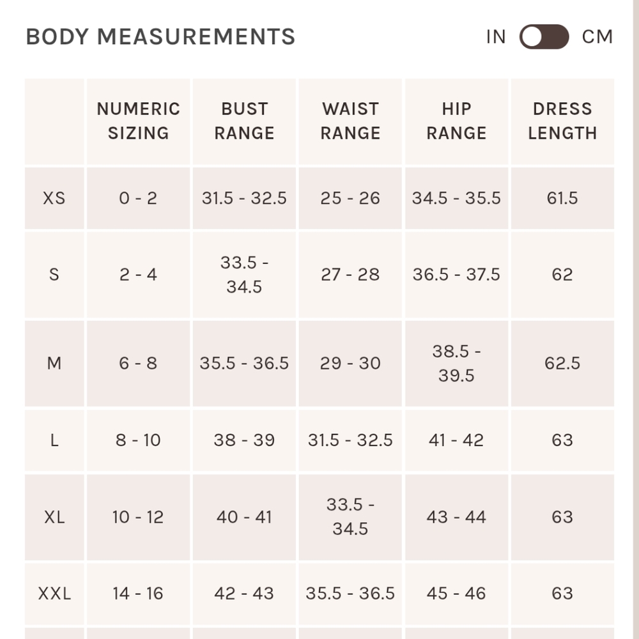Click the Body Measurements heading
Screen dimensions: 639x639
[x=160, y=36]
